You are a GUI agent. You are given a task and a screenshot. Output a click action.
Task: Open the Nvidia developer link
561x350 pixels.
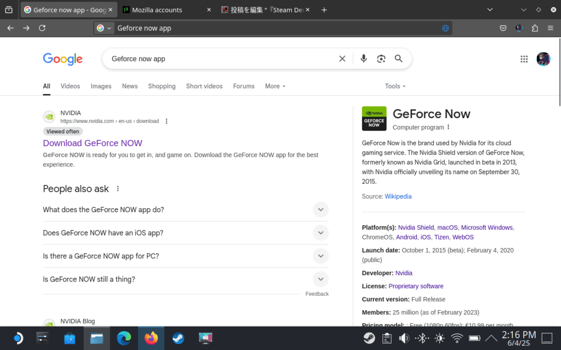tap(404, 273)
